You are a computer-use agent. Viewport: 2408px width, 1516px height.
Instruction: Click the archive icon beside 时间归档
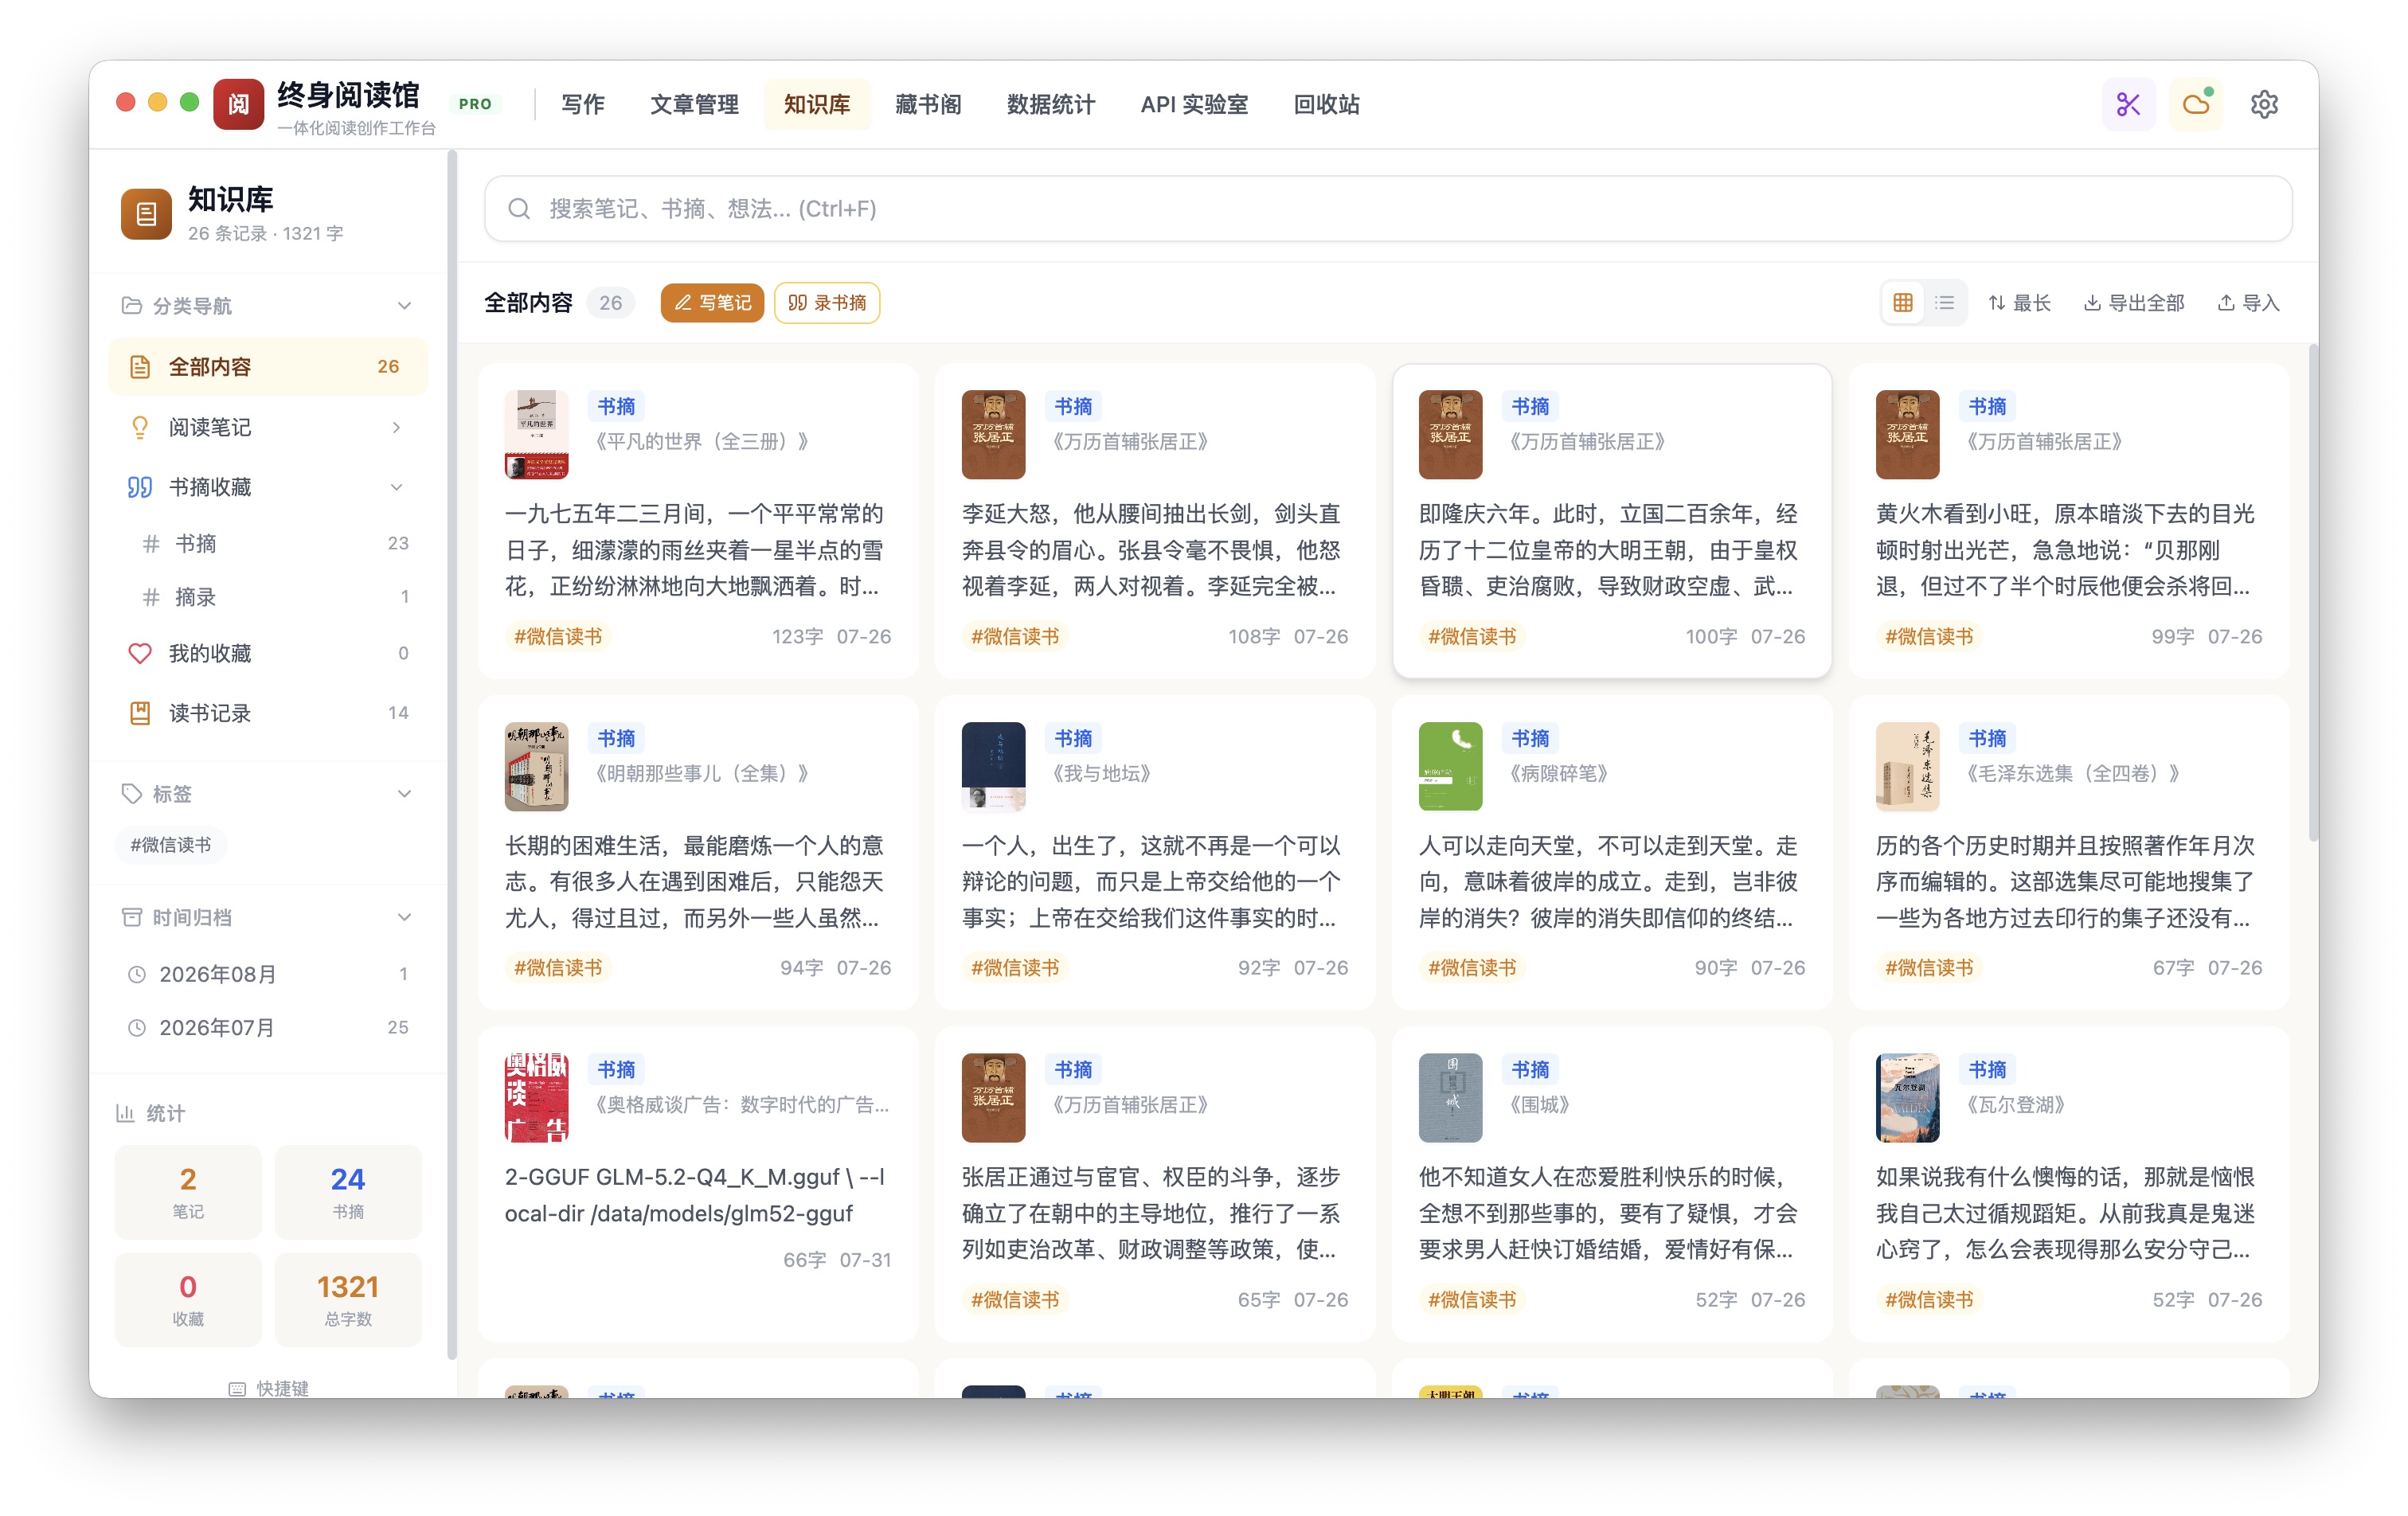tap(131, 917)
